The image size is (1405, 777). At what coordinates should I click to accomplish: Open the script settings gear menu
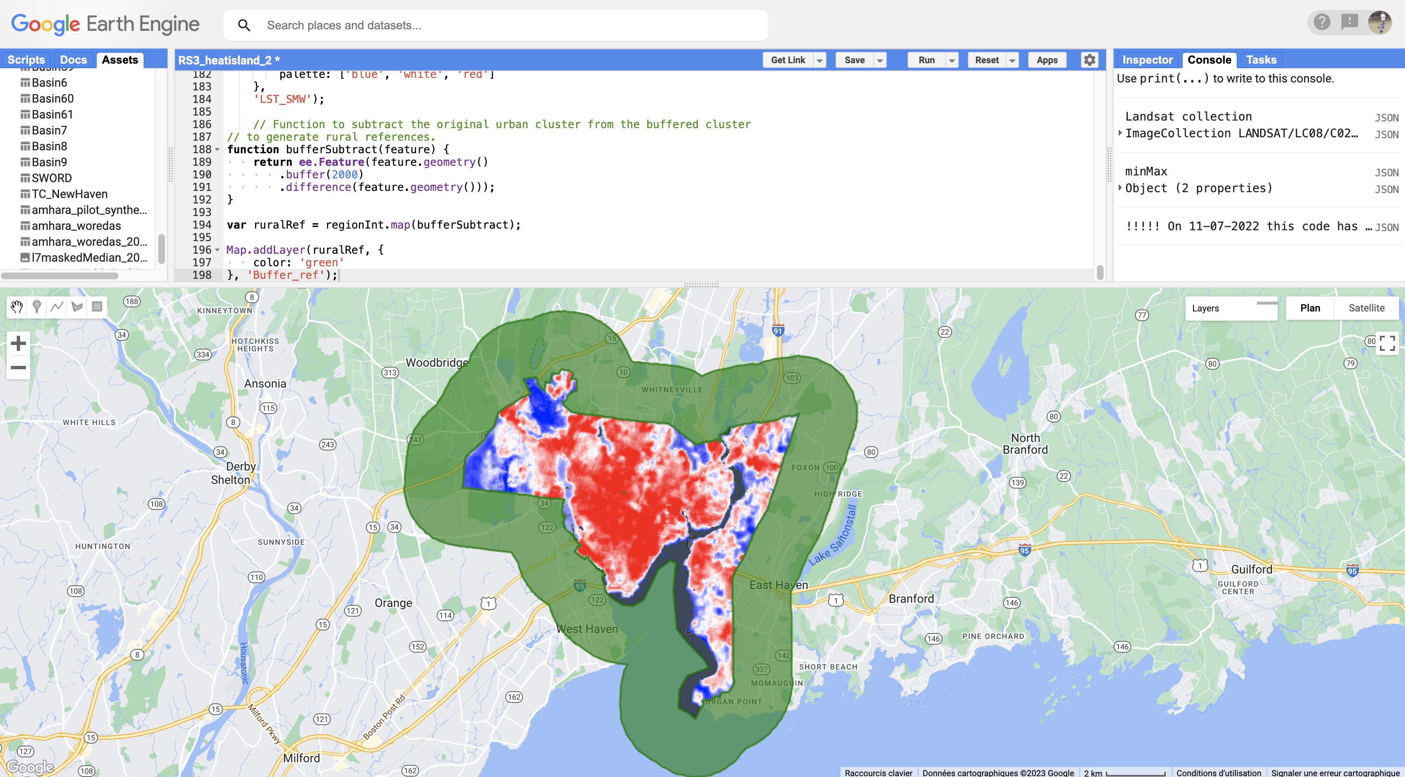tap(1089, 60)
